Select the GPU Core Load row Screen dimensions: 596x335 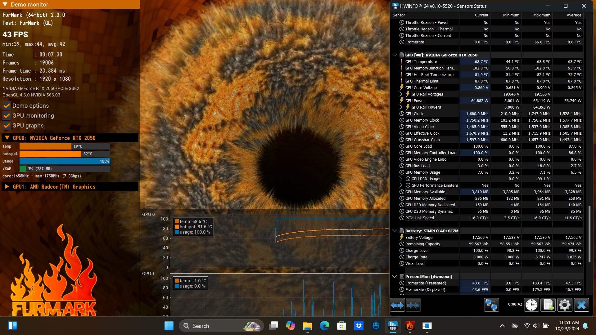(x=487, y=146)
